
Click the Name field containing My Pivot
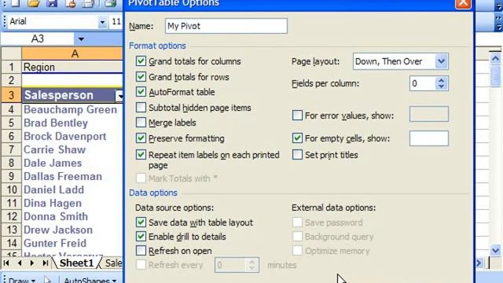(x=226, y=26)
